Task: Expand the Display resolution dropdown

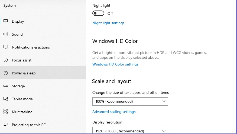Action: (x=130, y=130)
